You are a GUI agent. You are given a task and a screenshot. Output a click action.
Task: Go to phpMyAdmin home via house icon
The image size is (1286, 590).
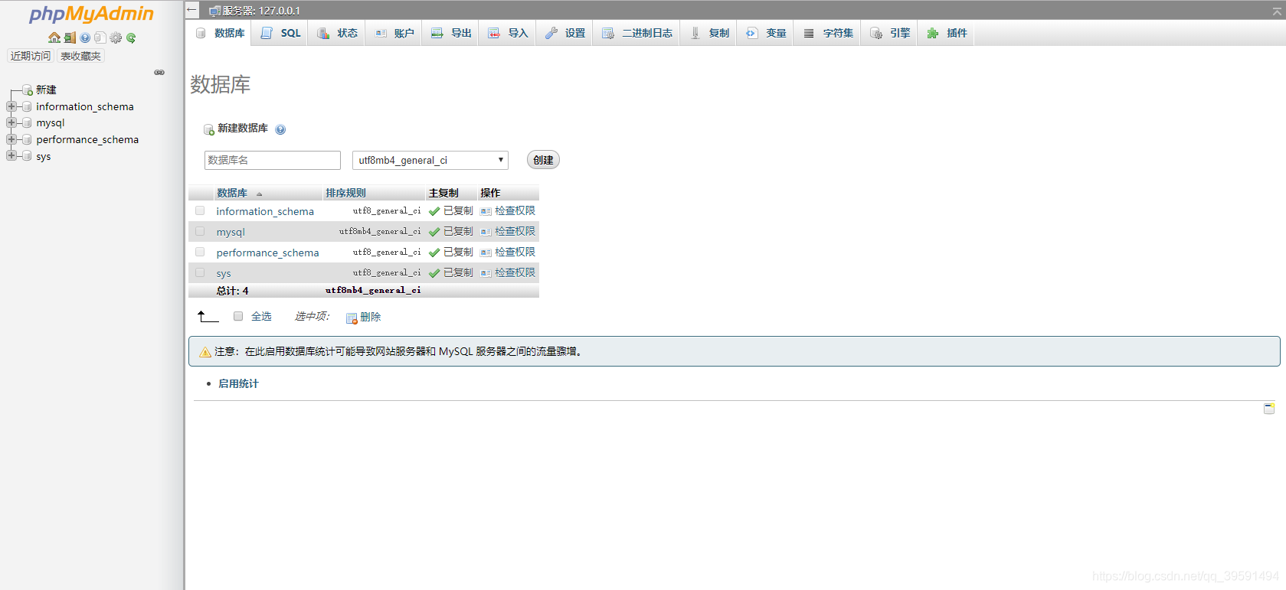54,37
